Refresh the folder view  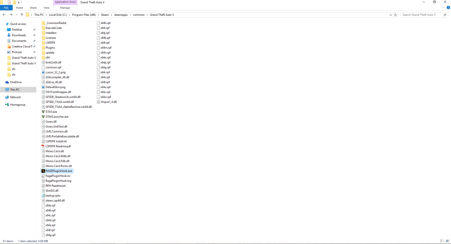(396, 15)
